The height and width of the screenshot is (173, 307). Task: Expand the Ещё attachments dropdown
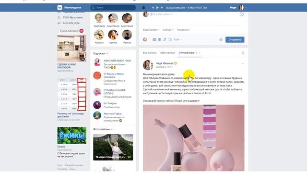tap(177, 39)
